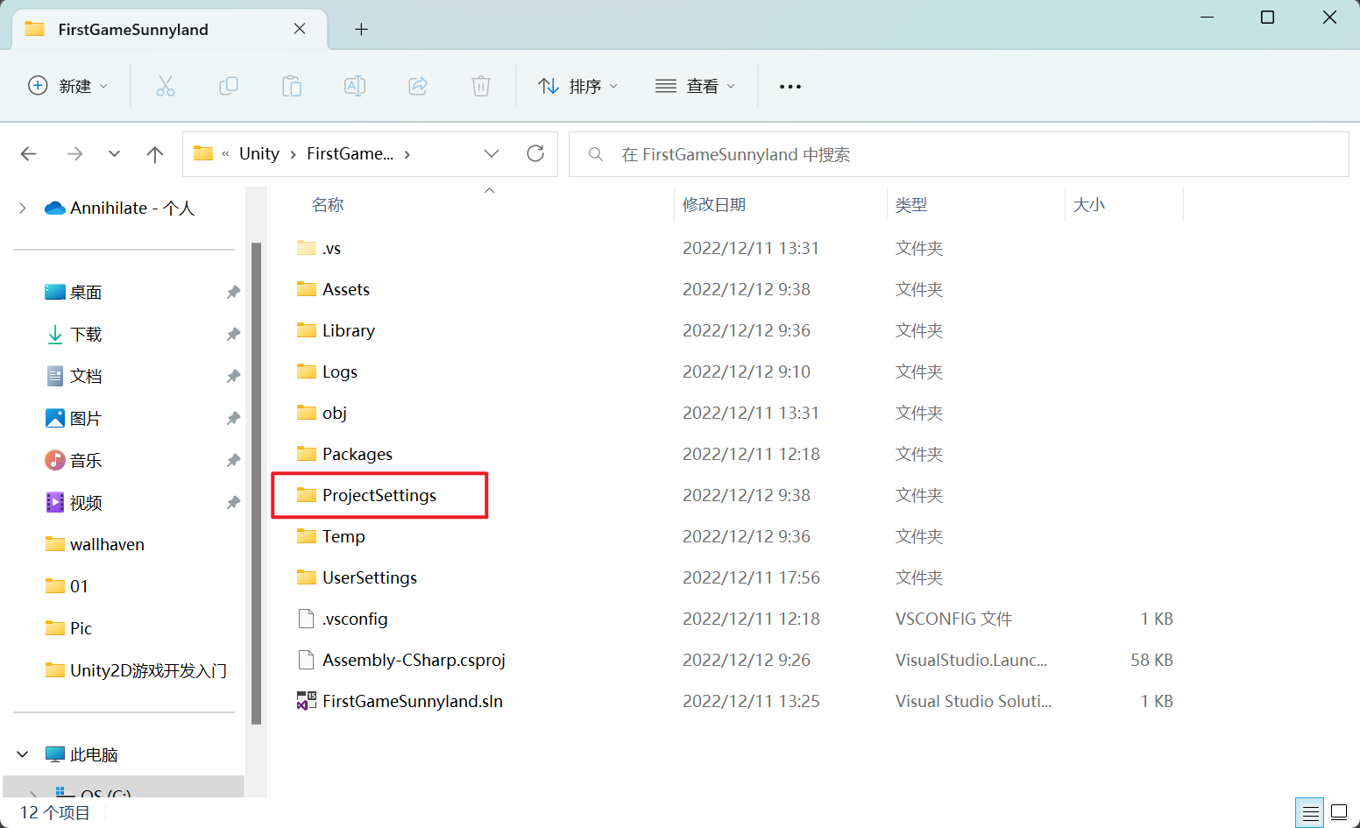1360x828 pixels.
Task: Click the refresh icon next to the address bar
Action: click(535, 152)
